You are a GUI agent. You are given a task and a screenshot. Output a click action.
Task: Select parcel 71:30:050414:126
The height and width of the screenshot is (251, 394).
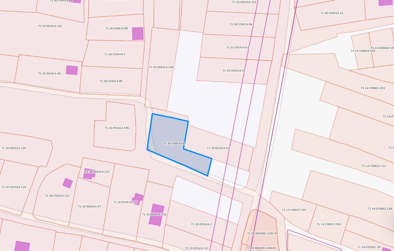click(161, 67)
